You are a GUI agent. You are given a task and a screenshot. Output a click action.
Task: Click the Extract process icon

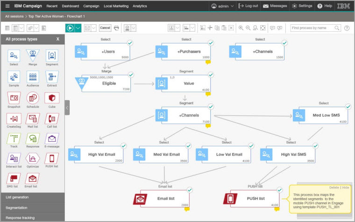click(x=52, y=77)
